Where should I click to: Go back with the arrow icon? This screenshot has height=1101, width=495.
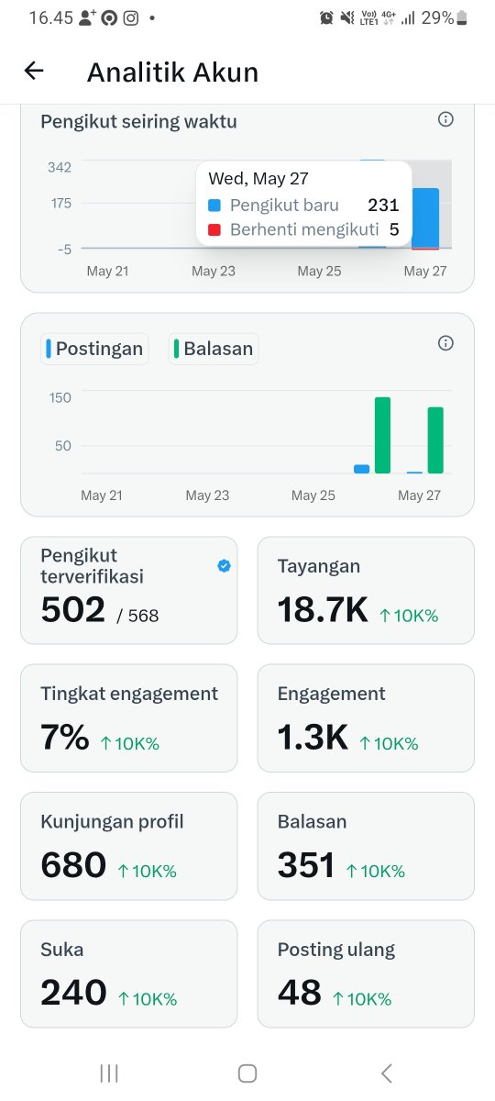(x=34, y=72)
